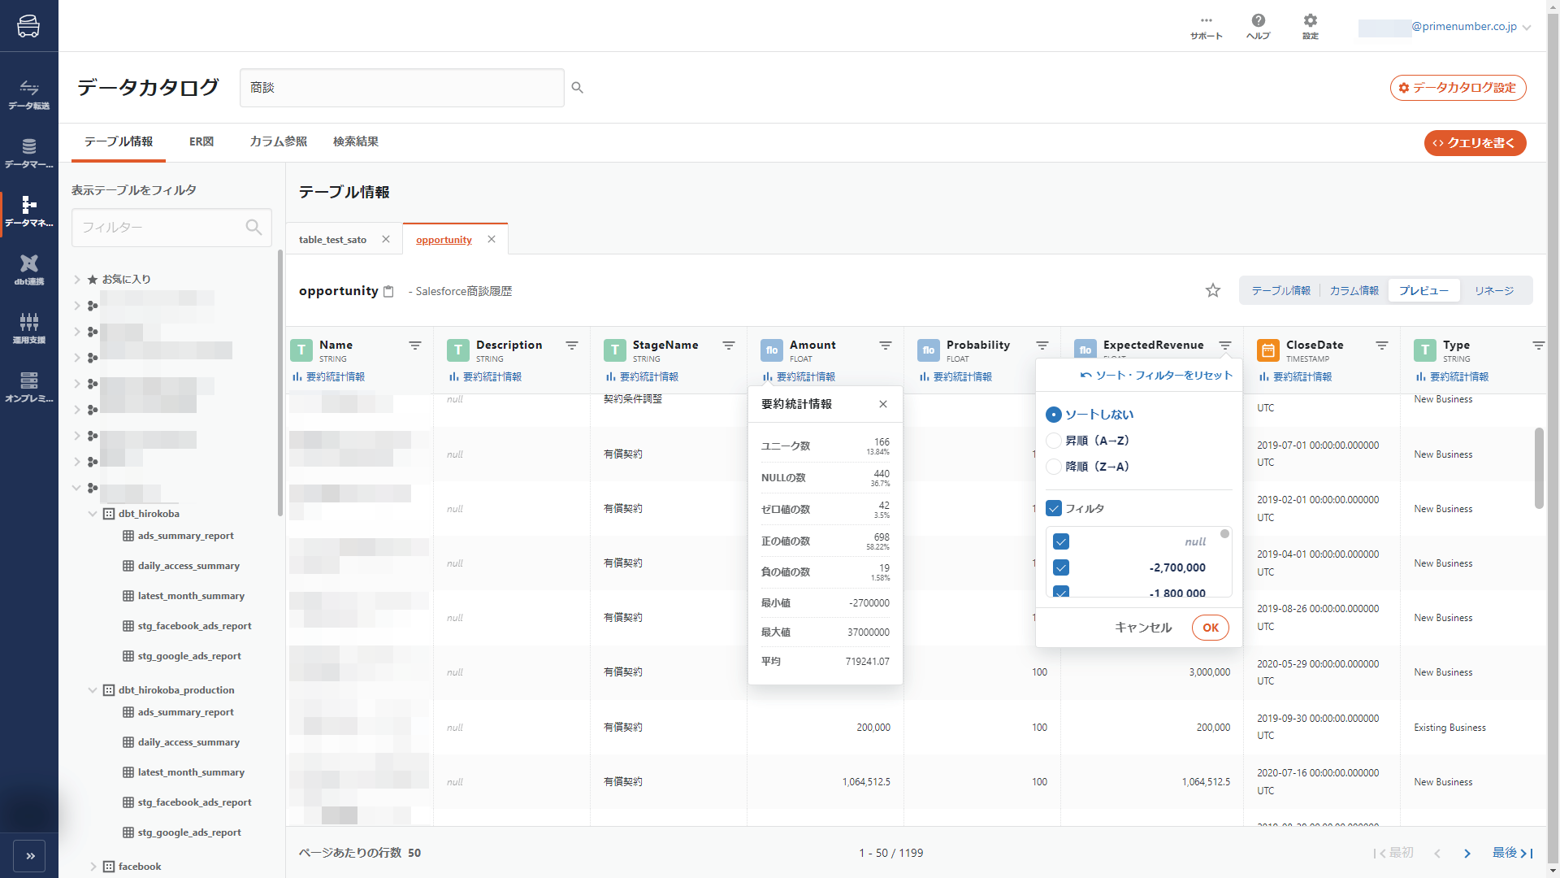Close the opportunity tab
Viewport: 1560px width, 878px height.
point(492,239)
